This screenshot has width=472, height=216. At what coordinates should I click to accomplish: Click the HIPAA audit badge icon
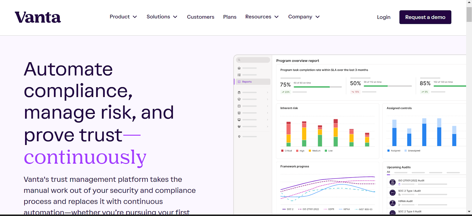[x=392, y=203]
